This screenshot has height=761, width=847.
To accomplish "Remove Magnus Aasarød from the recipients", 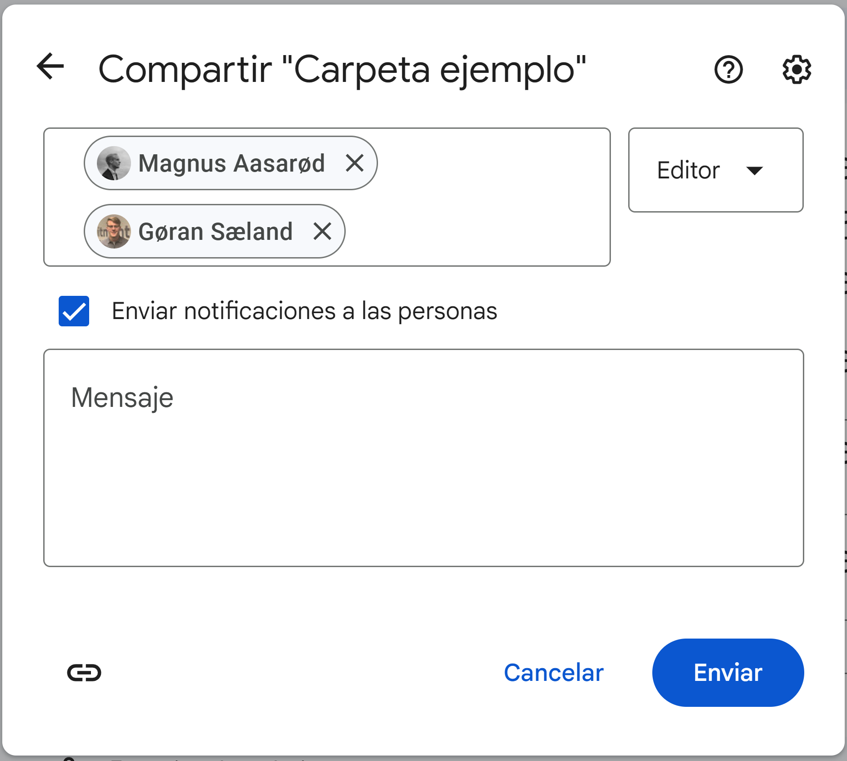I will 354,163.
